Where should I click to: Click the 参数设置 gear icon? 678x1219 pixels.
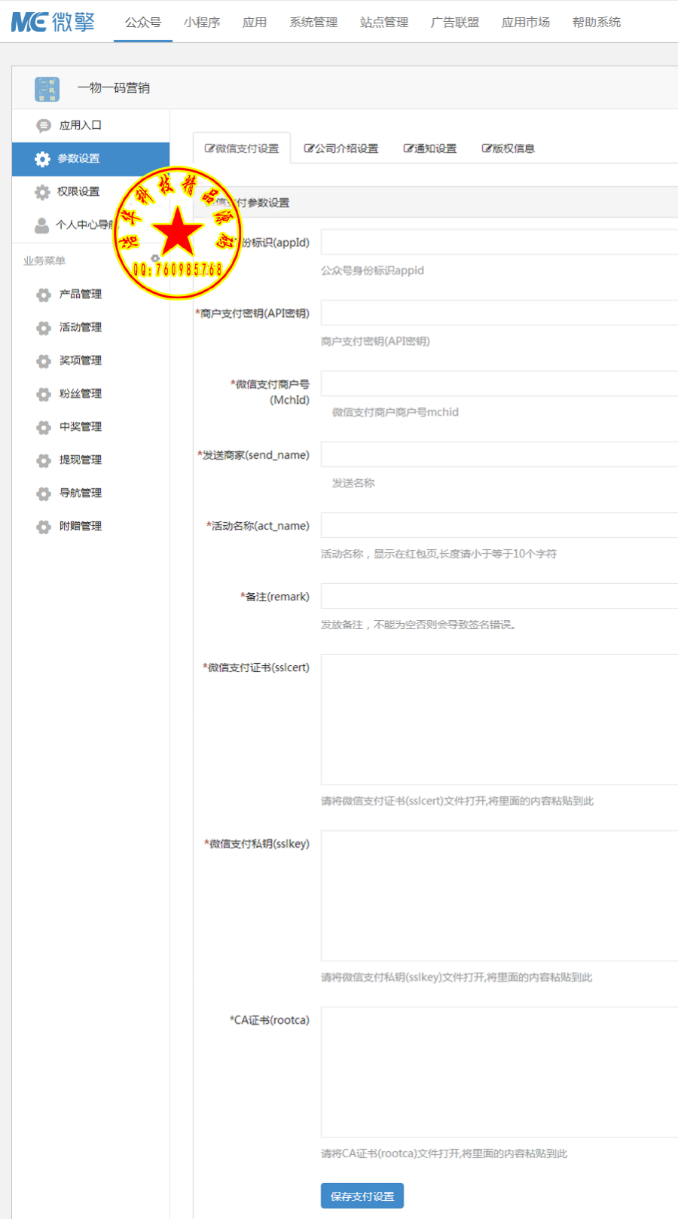(43, 159)
